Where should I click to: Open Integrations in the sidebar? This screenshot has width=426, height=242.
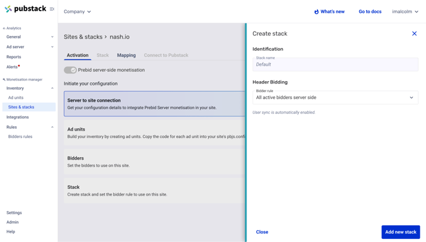(18, 117)
